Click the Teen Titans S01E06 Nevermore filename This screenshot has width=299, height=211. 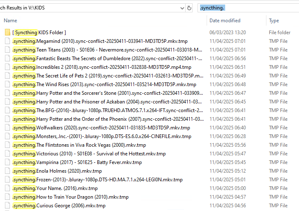click(107, 50)
